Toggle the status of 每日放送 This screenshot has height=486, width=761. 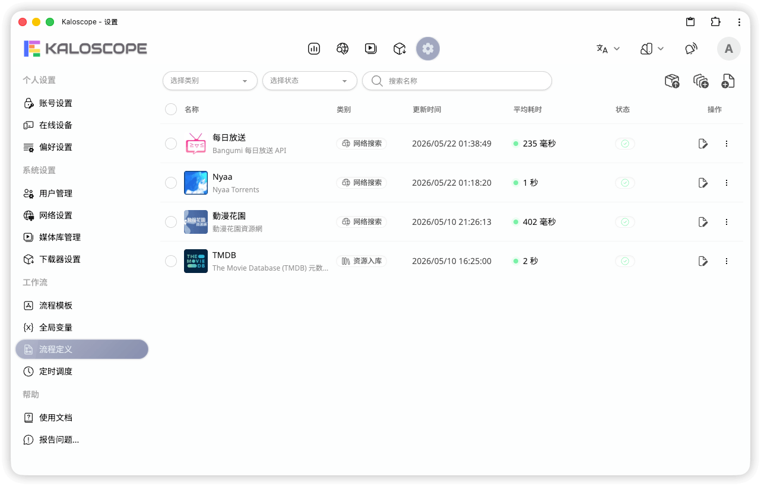(x=625, y=144)
